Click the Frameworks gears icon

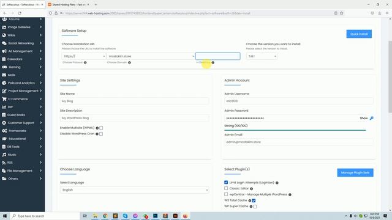[x=4, y=131]
